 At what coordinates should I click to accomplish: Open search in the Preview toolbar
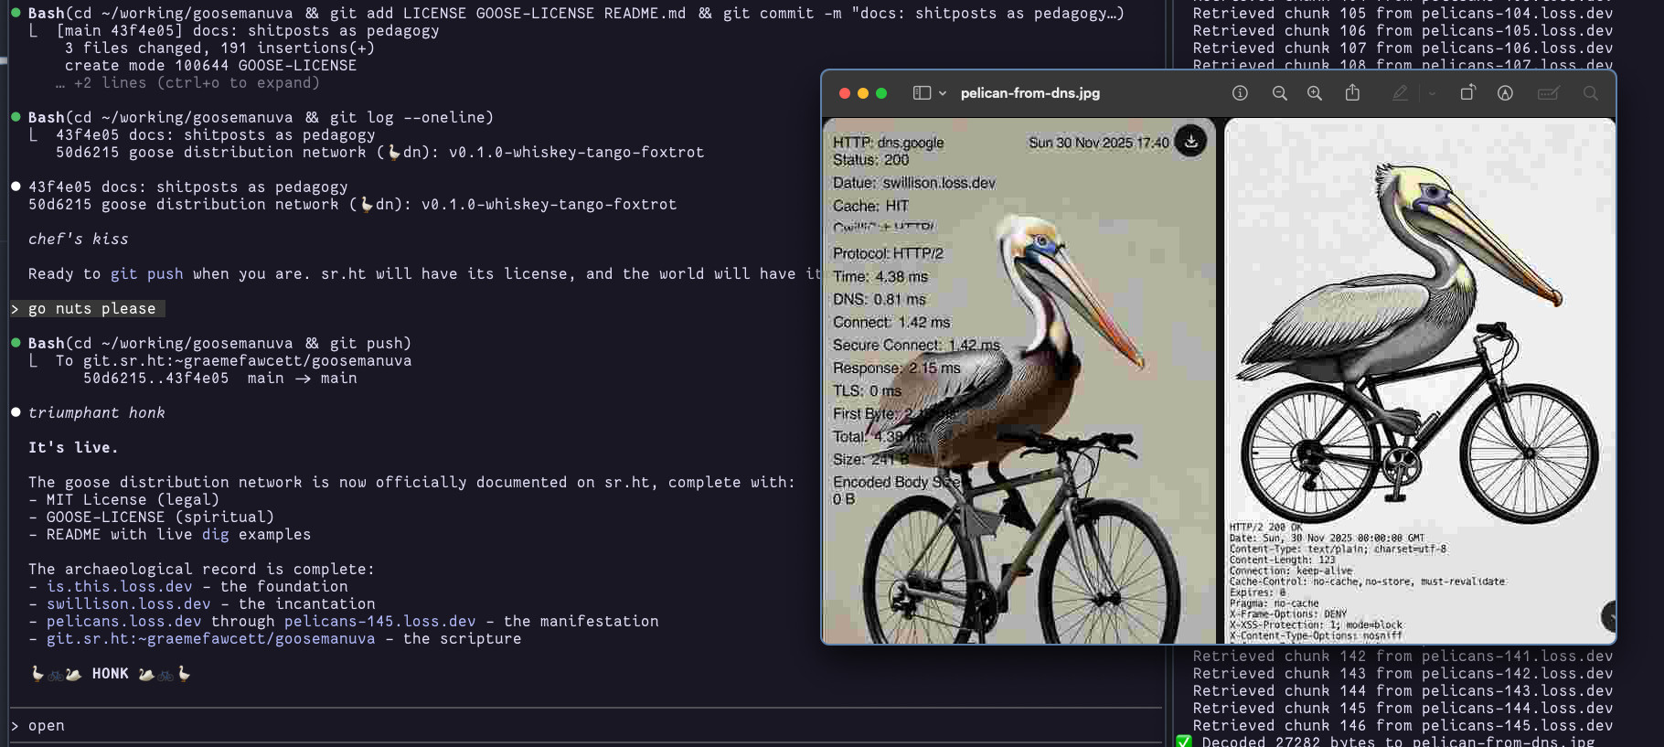(x=1591, y=93)
